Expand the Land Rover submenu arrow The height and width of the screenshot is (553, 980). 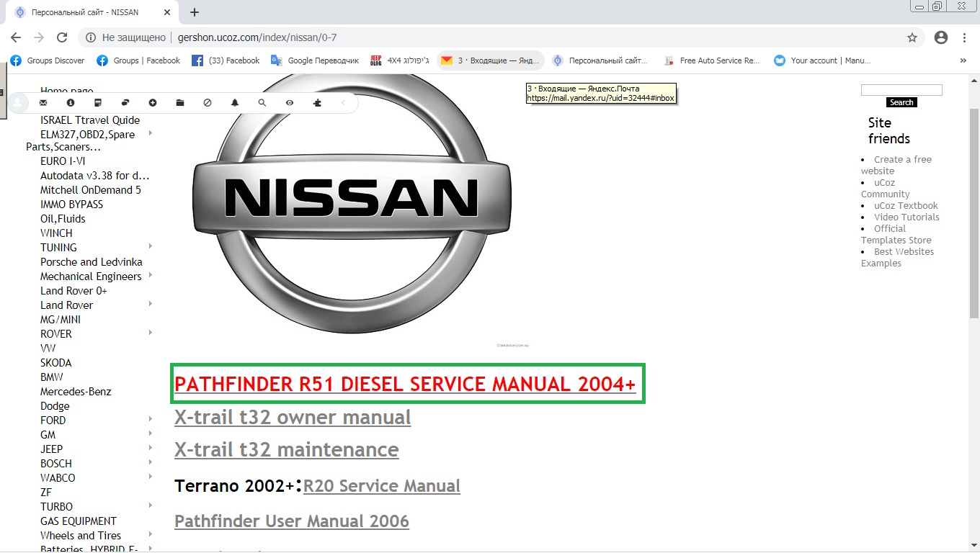coord(151,305)
